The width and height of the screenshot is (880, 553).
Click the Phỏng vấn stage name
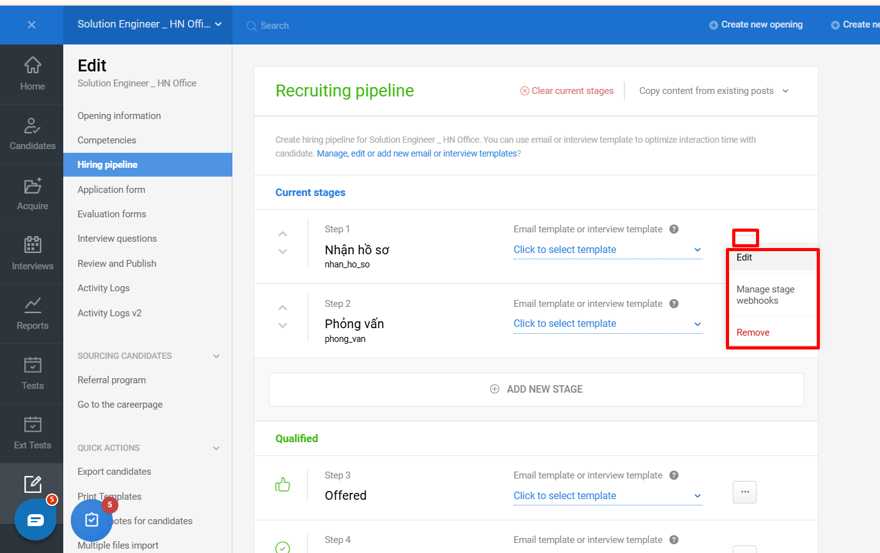coord(355,324)
